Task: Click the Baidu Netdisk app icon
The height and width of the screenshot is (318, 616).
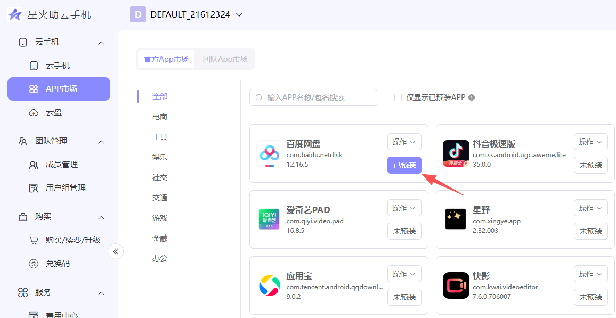Action: (269, 153)
